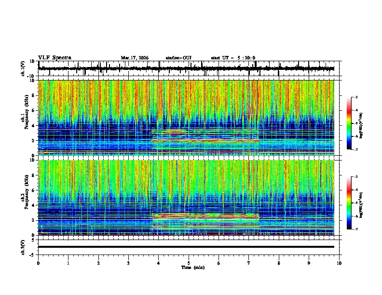This screenshot has height=295, width=382.
Task: Click the 'start UT = 5 :20: 0' text
Action: coord(233,58)
